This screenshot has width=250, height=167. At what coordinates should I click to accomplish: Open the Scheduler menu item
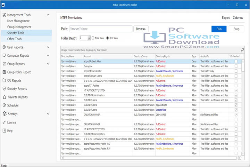pyautogui.click(x=13, y=105)
